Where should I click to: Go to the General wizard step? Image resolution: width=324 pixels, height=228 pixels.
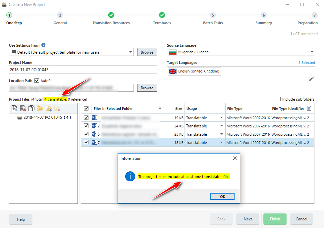pos(60,15)
